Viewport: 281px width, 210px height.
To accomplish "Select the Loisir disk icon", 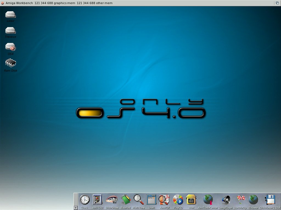I will pos(11,15).
